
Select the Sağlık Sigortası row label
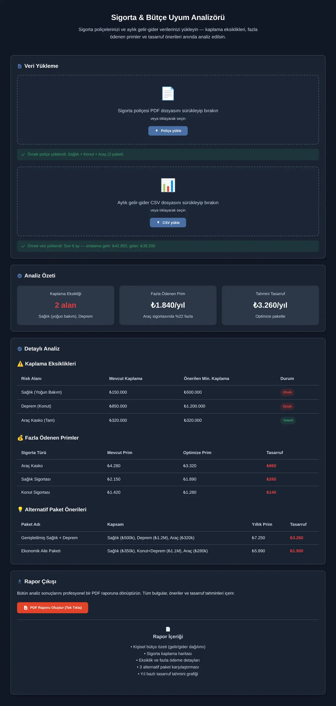coord(36,479)
